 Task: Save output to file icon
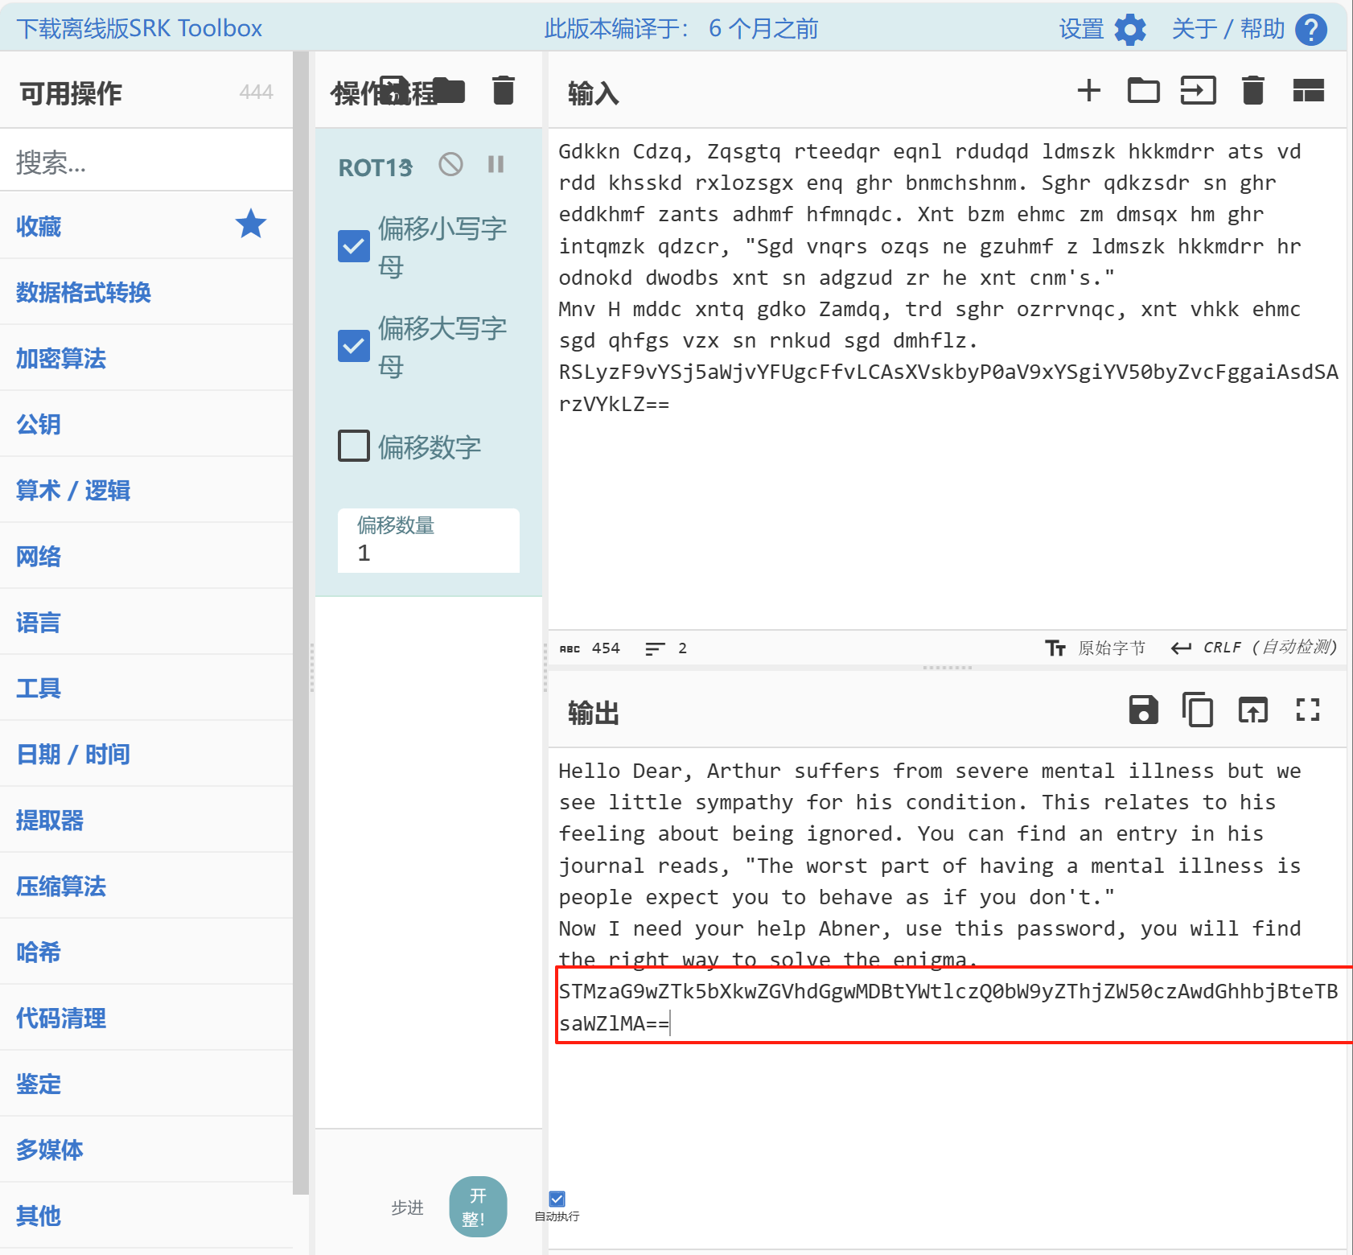click(x=1143, y=710)
